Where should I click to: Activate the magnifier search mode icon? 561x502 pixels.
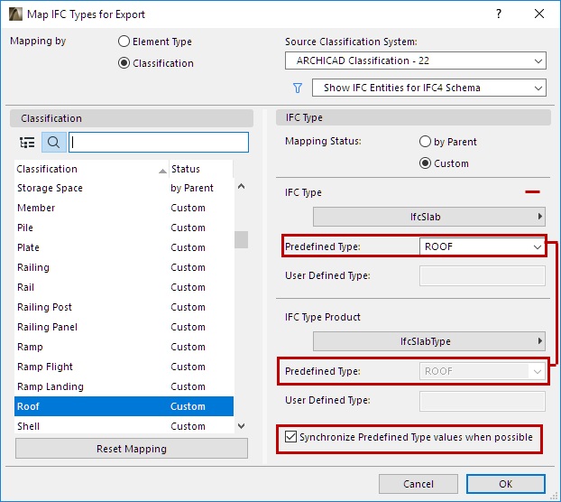54,143
